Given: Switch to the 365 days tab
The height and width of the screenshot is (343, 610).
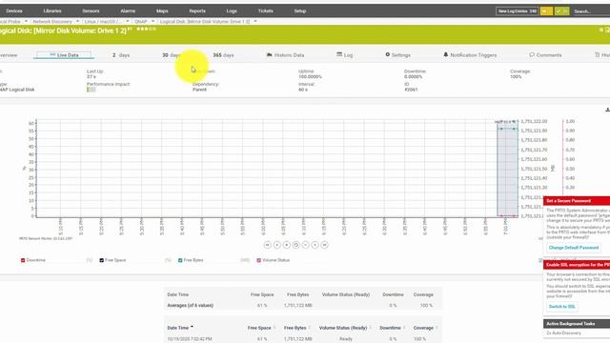Looking at the screenshot, I should (223, 55).
